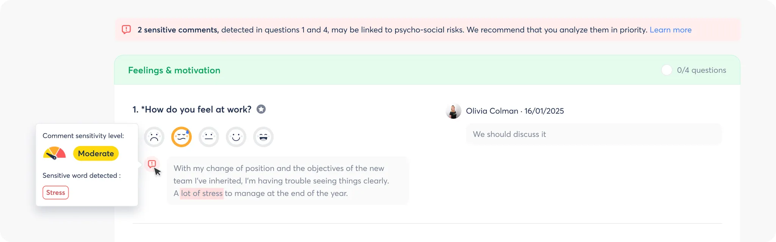Click the star icon beside question 1
The height and width of the screenshot is (242, 776).
261,109
